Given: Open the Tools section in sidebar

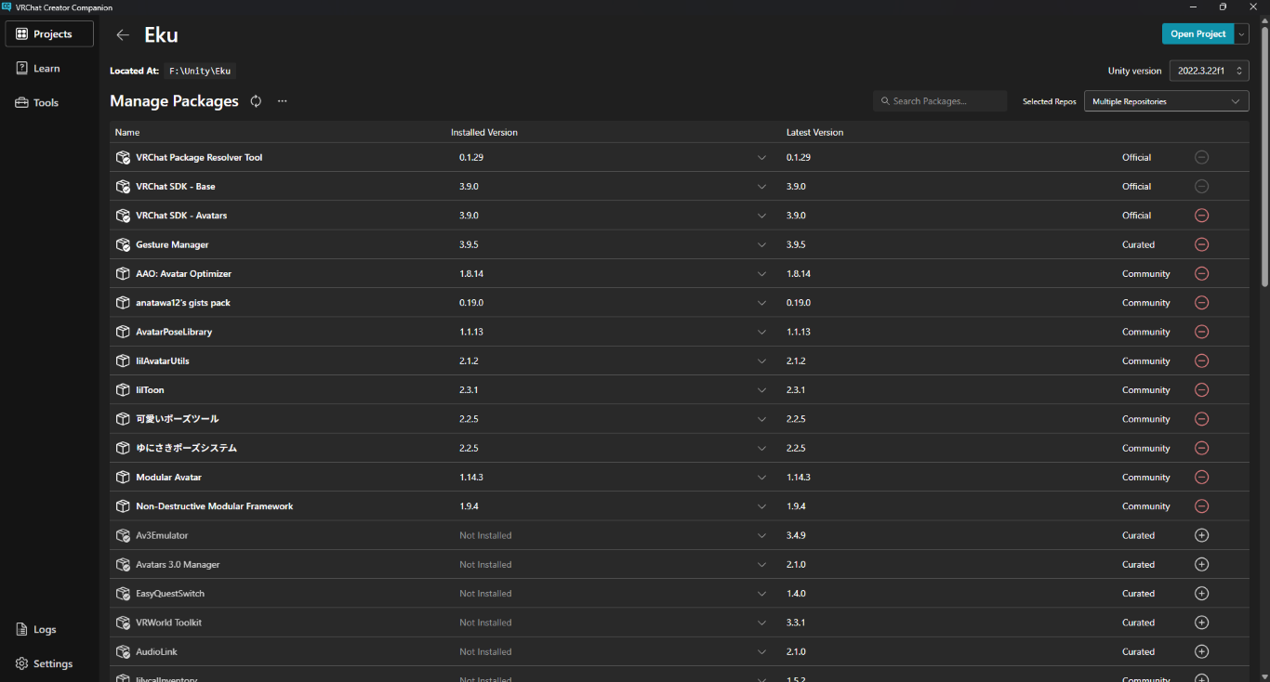Looking at the screenshot, I should 49,102.
